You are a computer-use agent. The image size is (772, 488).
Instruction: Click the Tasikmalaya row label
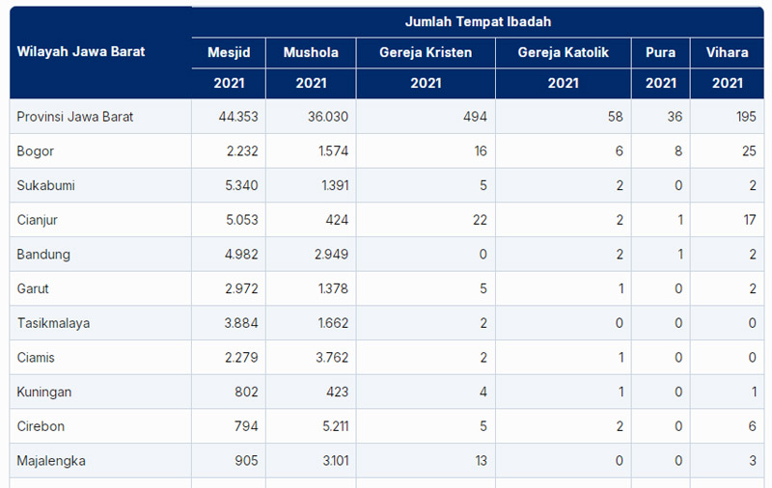(53, 323)
